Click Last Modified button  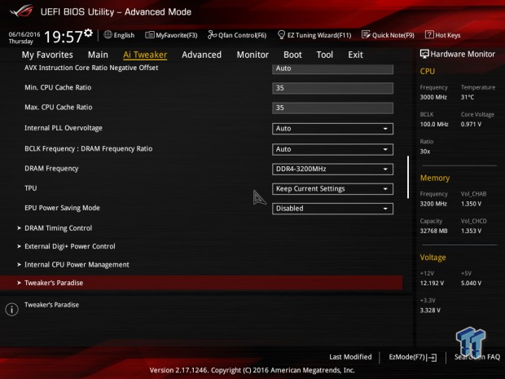(x=350, y=357)
